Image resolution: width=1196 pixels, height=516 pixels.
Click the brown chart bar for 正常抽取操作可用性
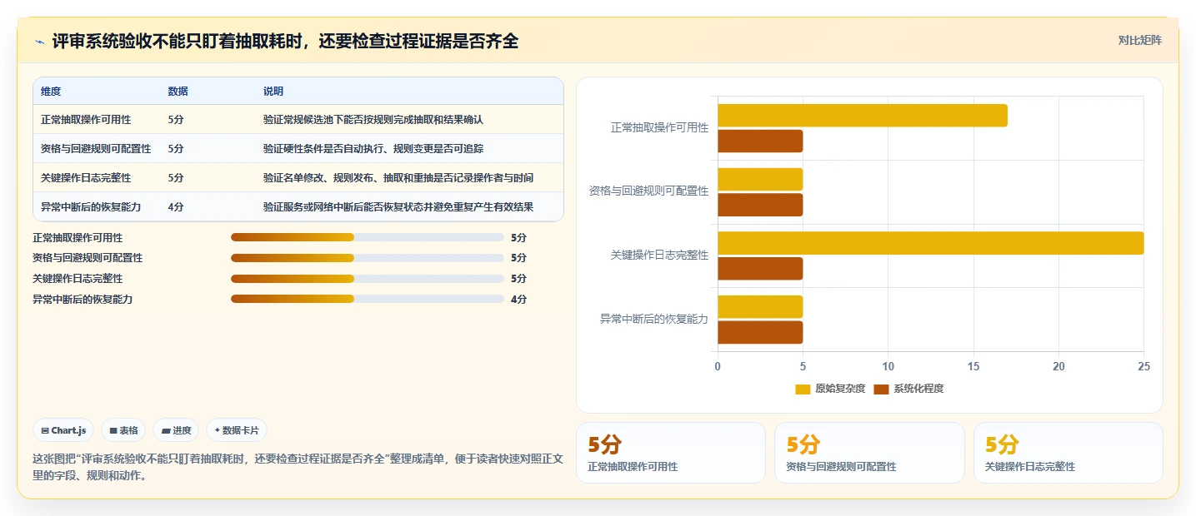tap(760, 141)
